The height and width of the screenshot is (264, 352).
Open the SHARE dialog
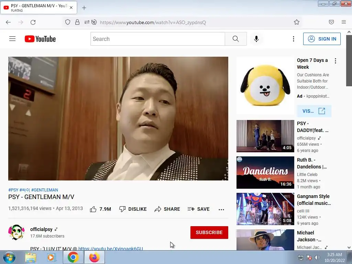pyautogui.click(x=167, y=209)
